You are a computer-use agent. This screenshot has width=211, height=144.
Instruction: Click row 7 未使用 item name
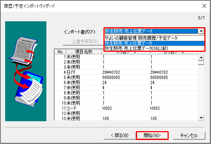73,88
